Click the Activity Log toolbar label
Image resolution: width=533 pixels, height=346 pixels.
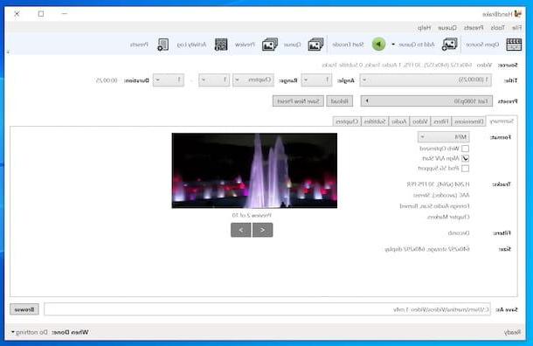191,45
